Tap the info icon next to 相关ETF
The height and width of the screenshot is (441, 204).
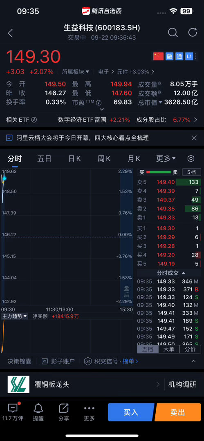pyautogui.click(x=34, y=120)
